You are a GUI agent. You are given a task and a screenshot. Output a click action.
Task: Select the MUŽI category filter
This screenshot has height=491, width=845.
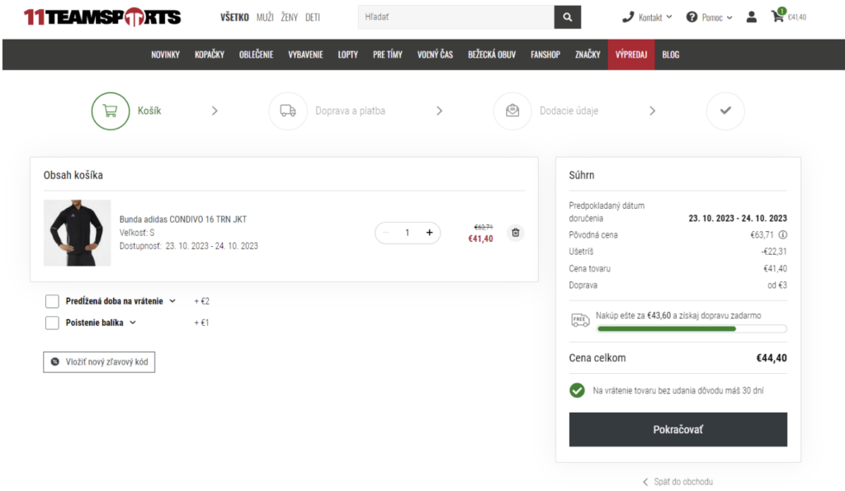[x=265, y=17]
